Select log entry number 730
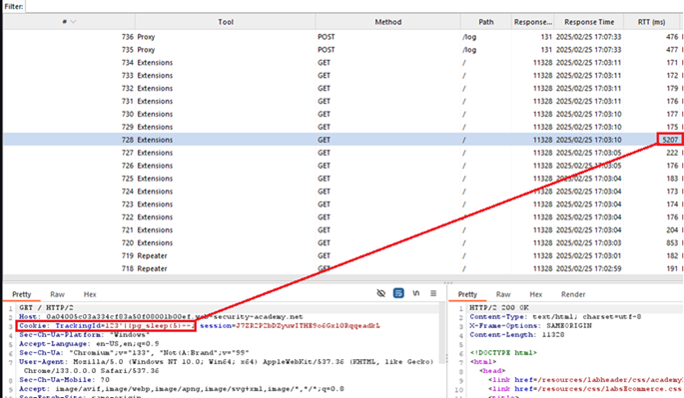Screen dimensions: 684x398 pos(342,114)
